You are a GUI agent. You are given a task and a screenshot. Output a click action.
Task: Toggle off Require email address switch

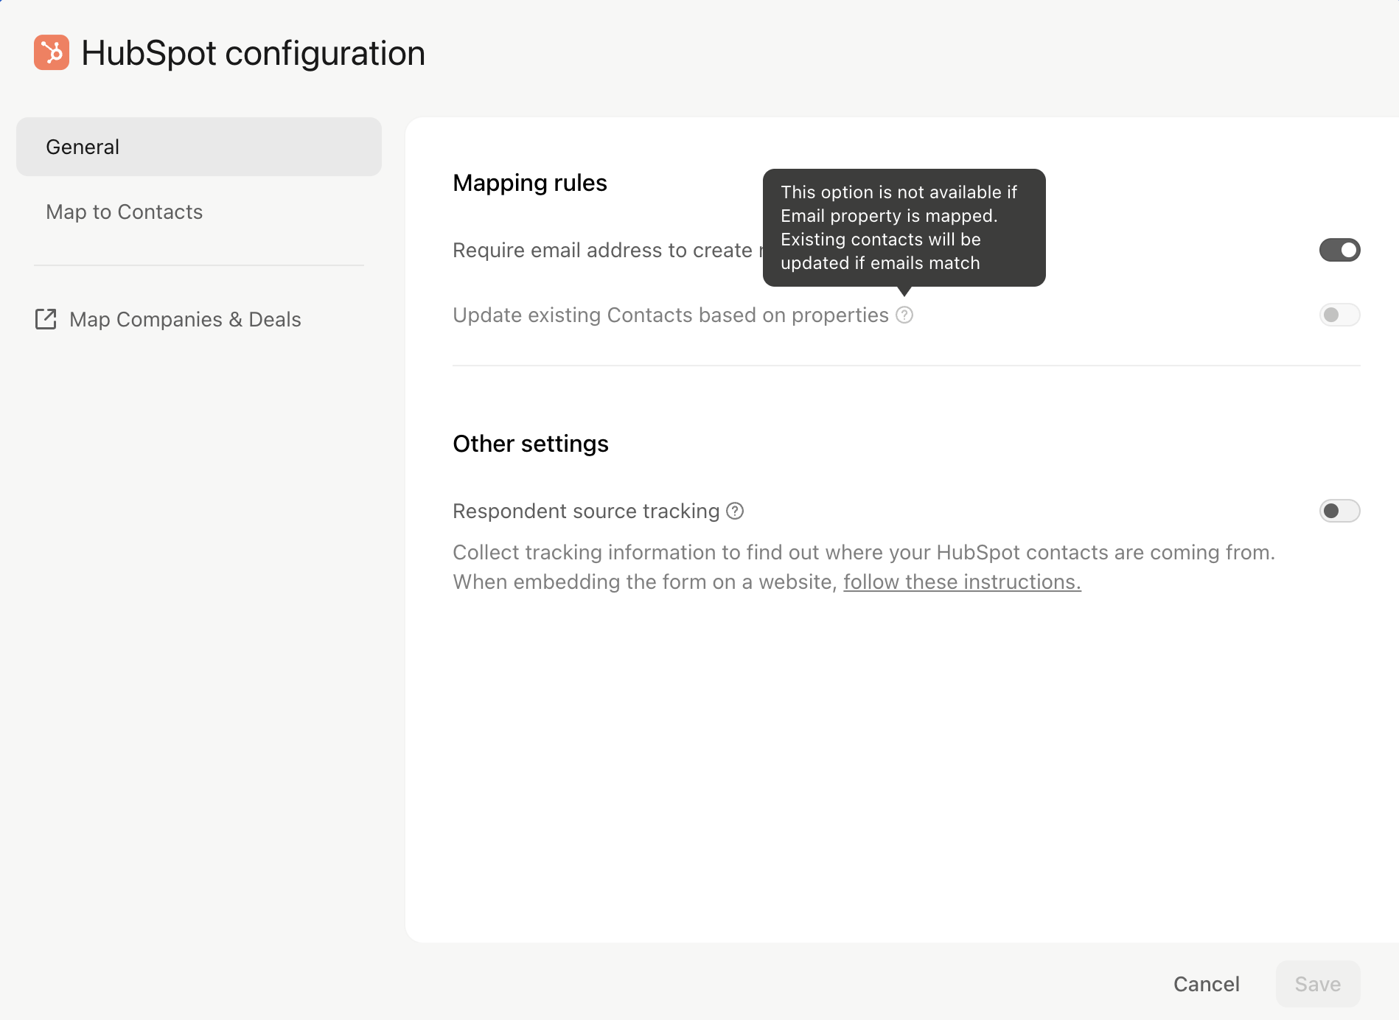[1339, 250]
